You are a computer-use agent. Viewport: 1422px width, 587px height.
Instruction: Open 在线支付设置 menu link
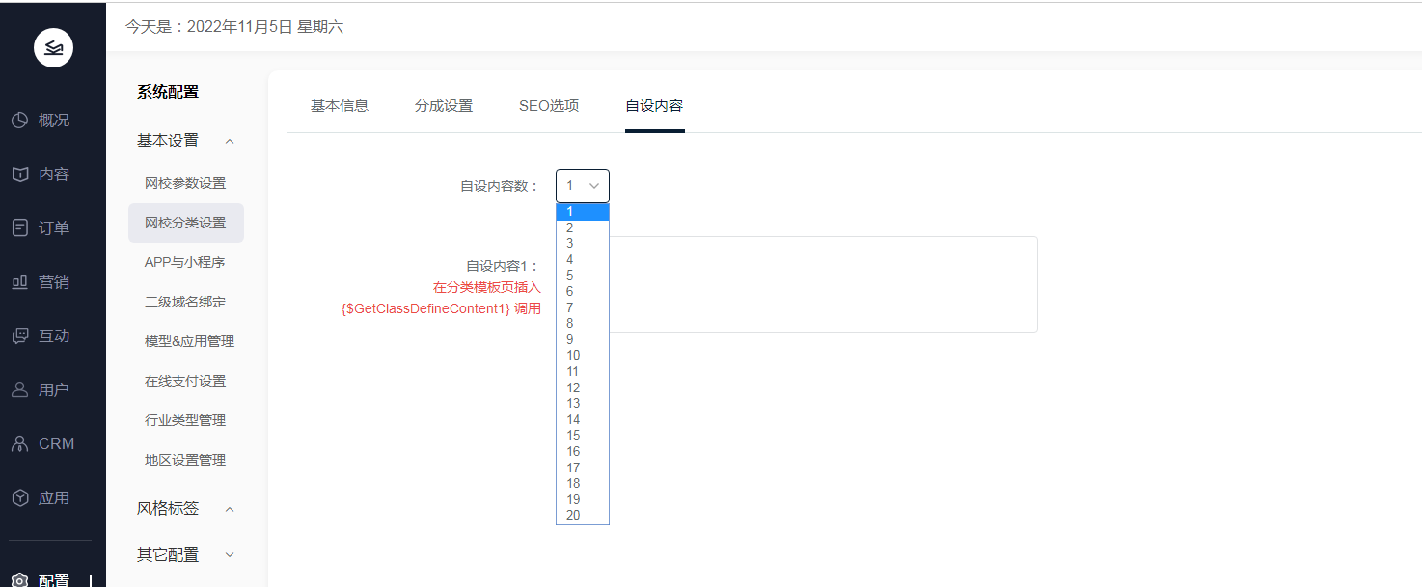coord(185,381)
